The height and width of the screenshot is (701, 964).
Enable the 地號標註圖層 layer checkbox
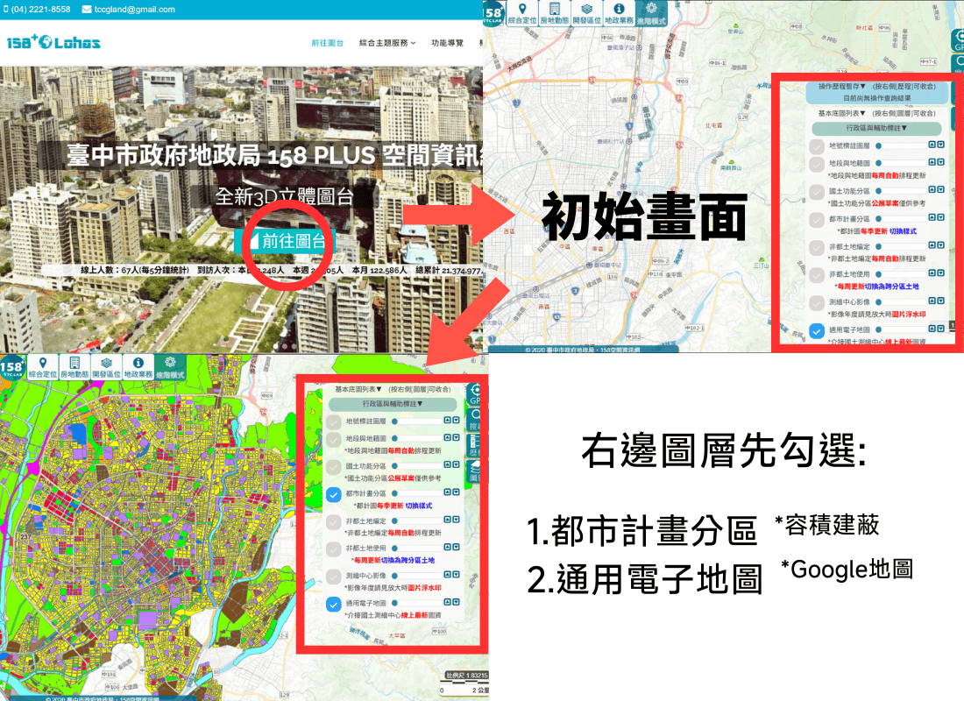click(815, 145)
